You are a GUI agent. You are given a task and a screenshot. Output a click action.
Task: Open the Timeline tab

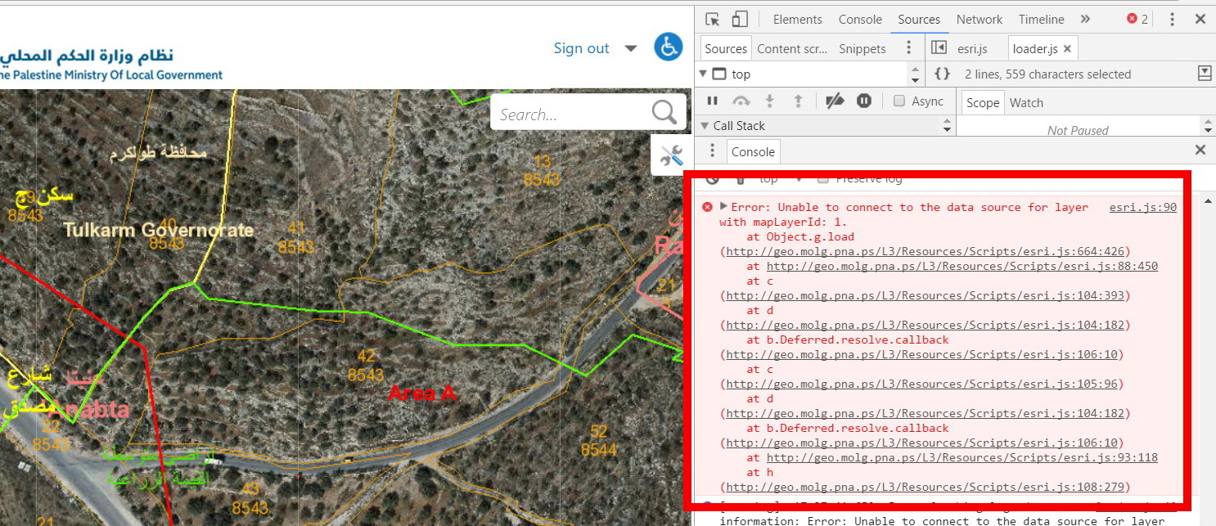coord(1041,20)
